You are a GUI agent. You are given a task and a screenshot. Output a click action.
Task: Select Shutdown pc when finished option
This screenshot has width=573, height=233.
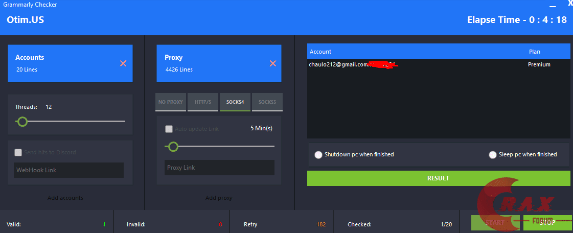[x=318, y=154]
